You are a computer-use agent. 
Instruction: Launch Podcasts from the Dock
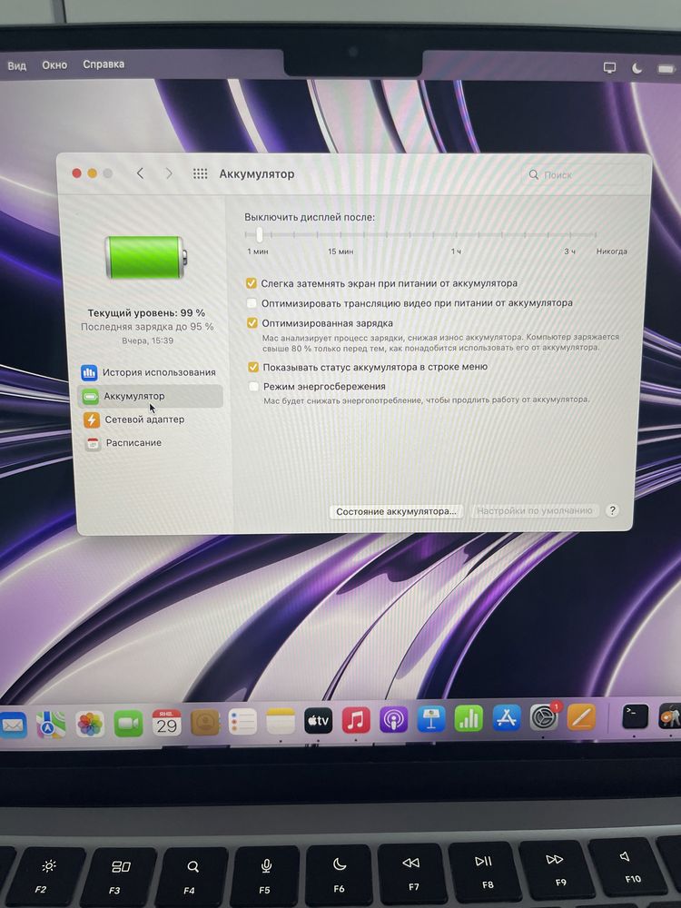click(x=394, y=720)
